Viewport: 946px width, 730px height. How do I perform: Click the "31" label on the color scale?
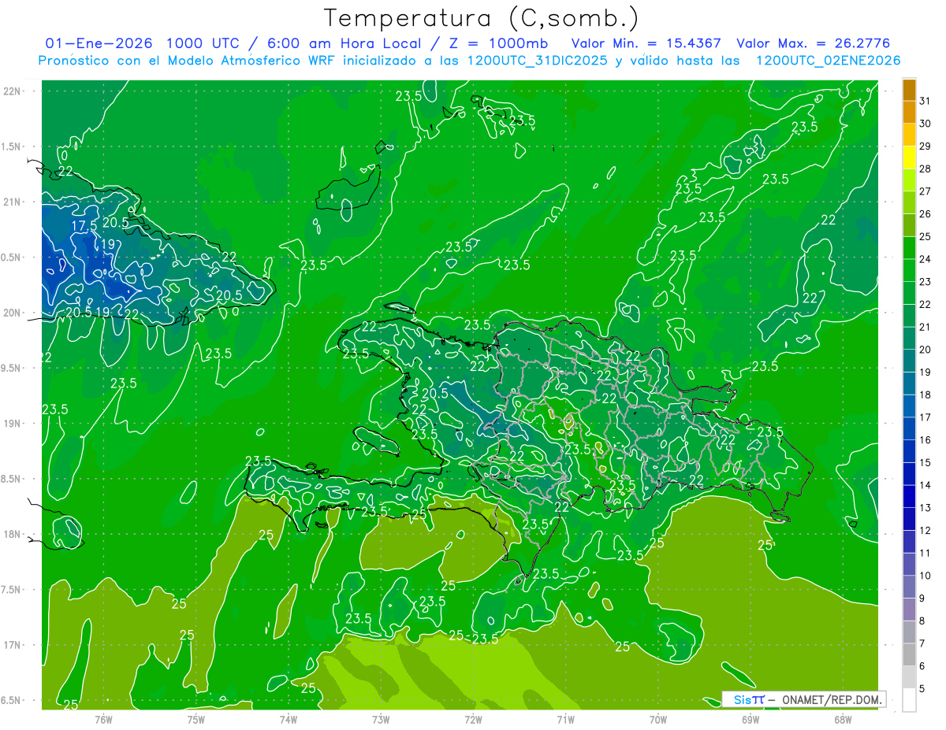pos(926,101)
